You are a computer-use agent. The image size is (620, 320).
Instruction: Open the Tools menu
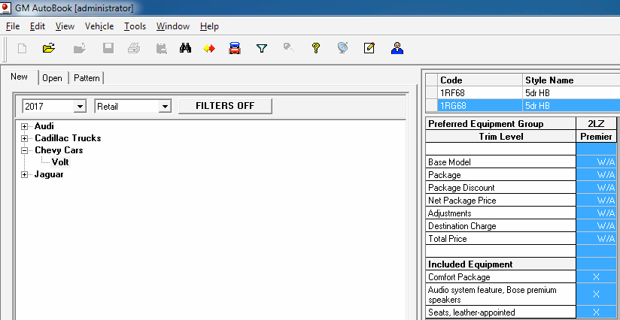click(x=135, y=26)
